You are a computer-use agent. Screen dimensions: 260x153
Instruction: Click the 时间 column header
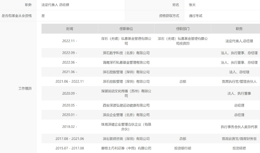pos(70,29)
